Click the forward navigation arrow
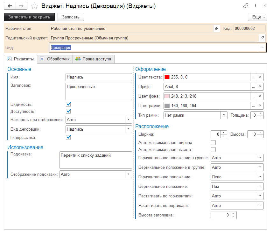 [x=21, y=6]
